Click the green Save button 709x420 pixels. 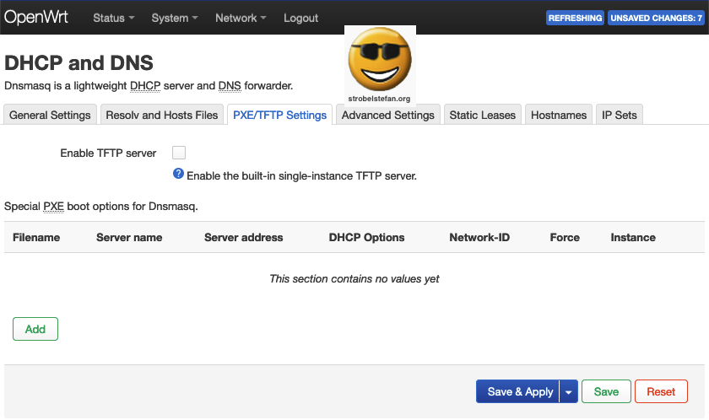pyautogui.click(x=606, y=391)
